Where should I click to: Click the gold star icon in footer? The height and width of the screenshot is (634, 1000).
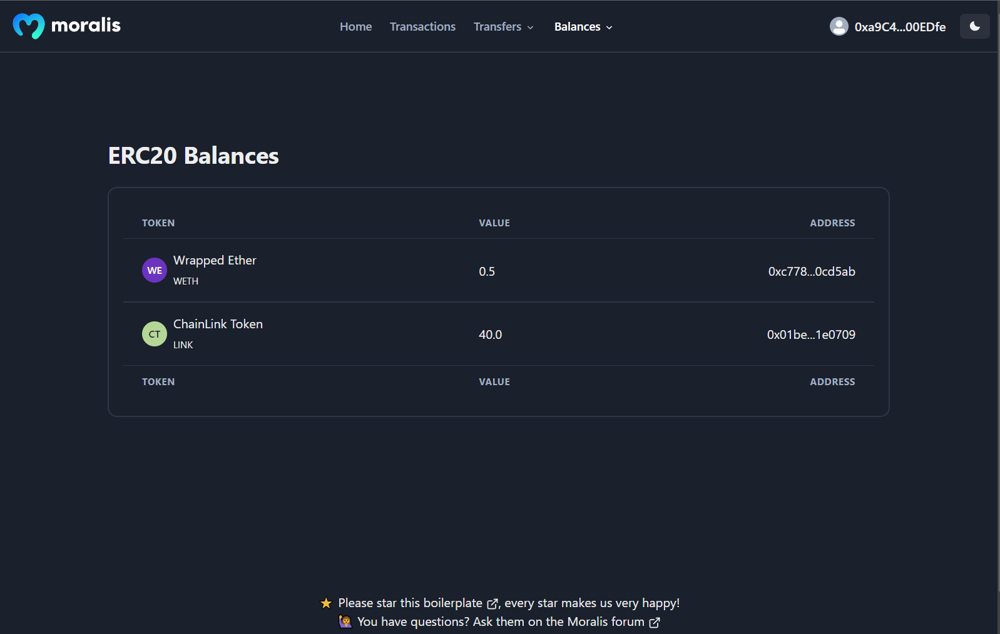[x=326, y=603]
